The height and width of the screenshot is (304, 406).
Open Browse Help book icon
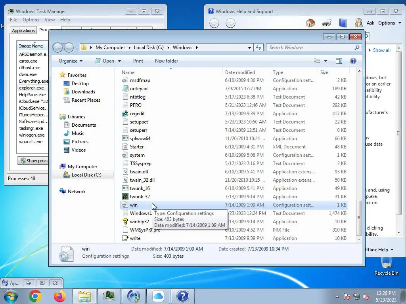click(x=343, y=23)
